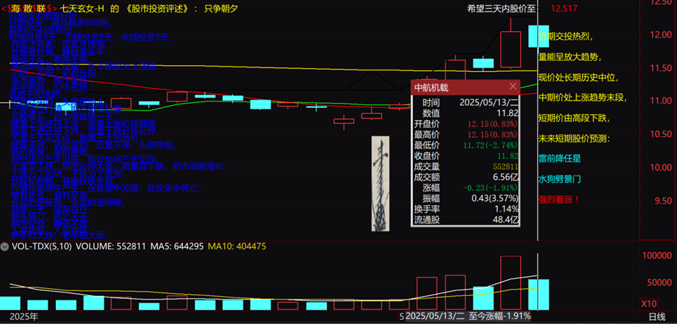Select the 数值 11.82 row in popup
This screenshot has width=677, height=333.
466,113
